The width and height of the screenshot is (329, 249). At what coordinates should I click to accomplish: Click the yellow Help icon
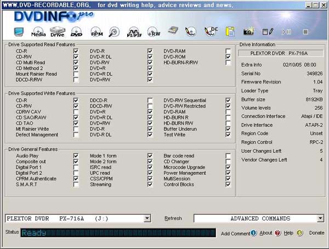coord(300,233)
